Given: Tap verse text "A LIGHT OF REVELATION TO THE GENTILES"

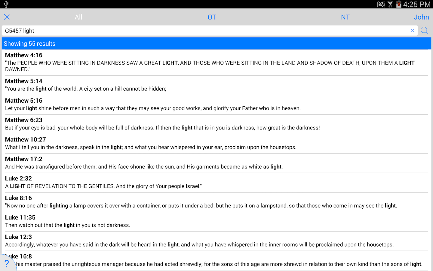Looking at the screenshot, I should coord(60,186).
